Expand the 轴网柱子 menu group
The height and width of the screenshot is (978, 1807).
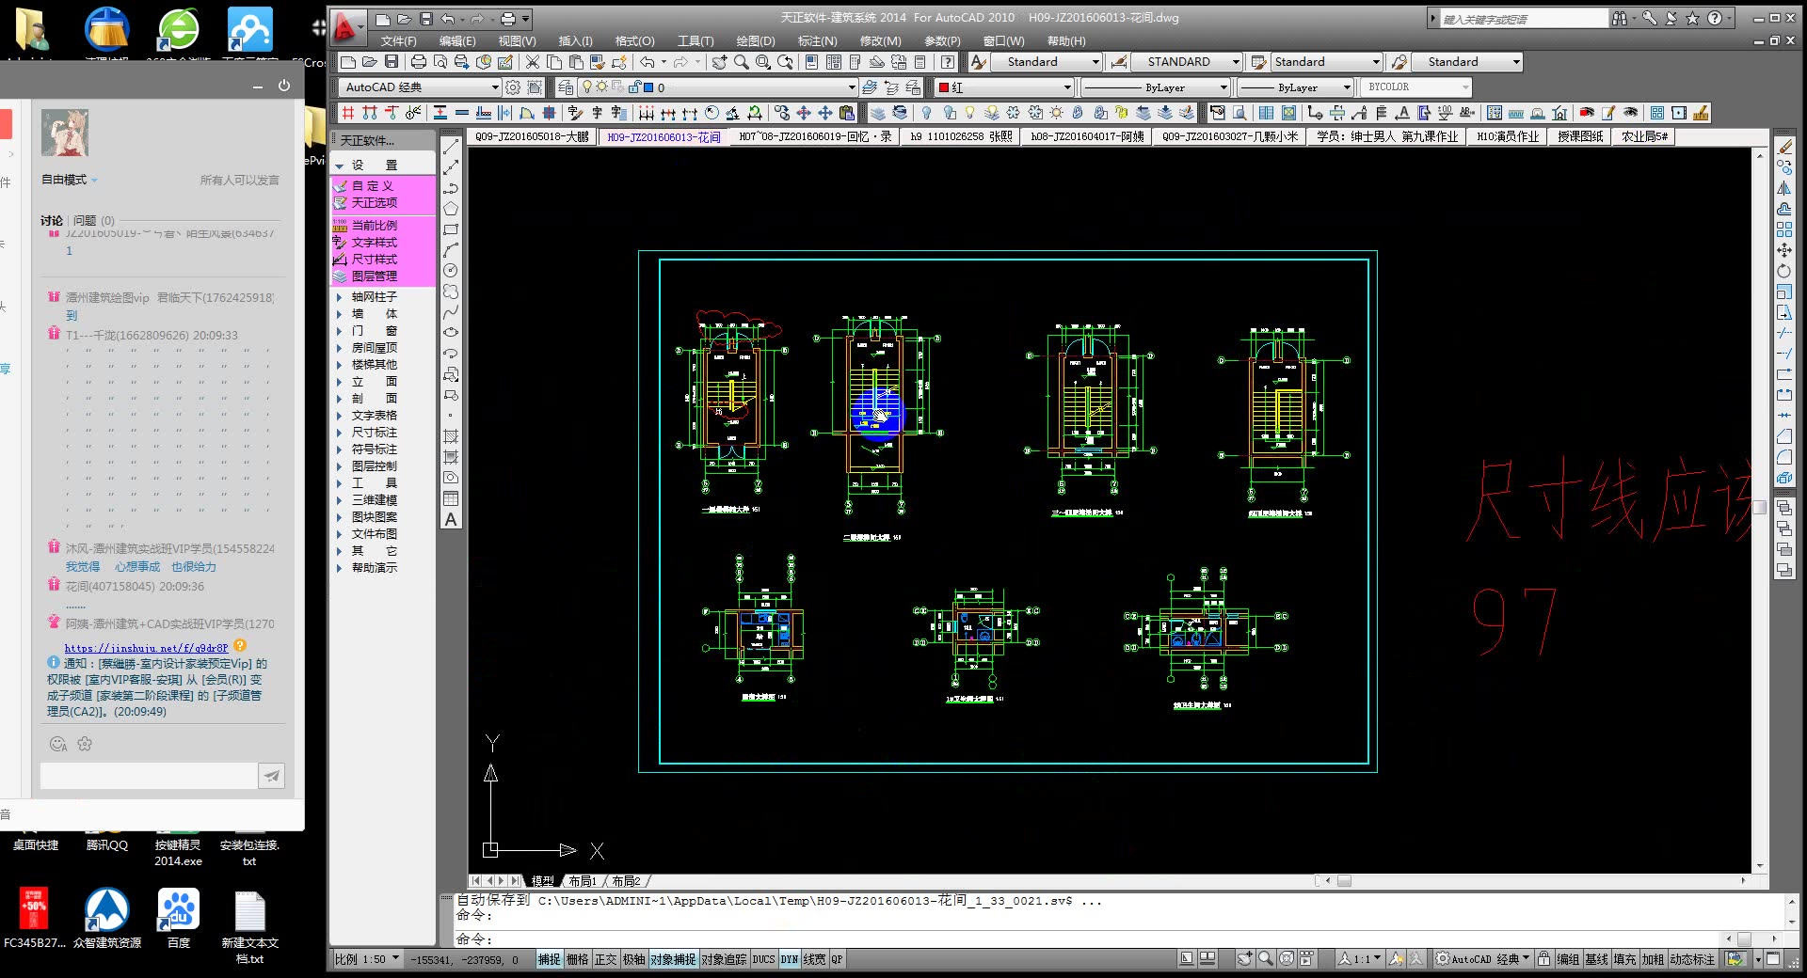pyautogui.click(x=375, y=297)
